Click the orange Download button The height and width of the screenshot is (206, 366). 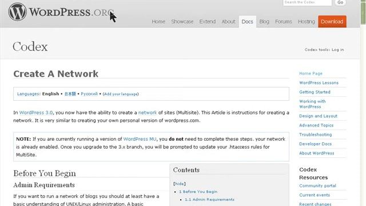coord(332,22)
